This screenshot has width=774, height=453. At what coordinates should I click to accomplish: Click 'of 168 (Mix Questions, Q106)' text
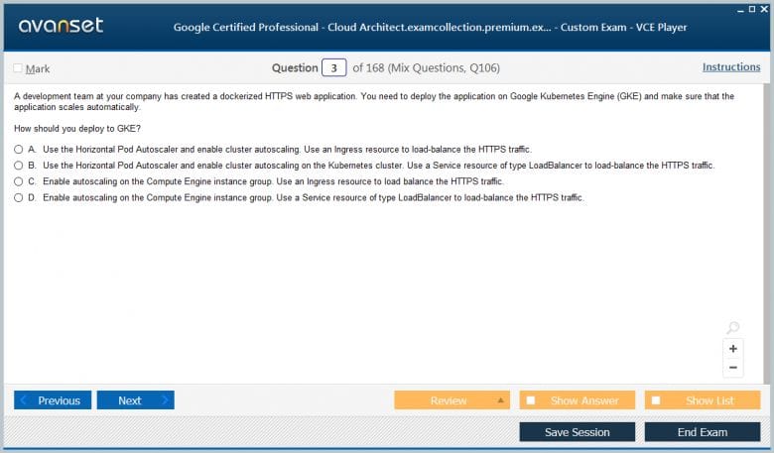coord(426,68)
